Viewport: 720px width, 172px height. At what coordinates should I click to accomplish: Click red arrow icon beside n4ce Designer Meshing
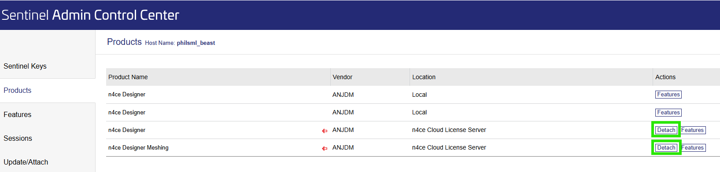[325, 148]
